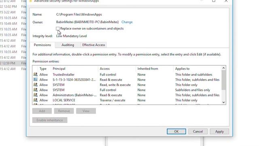Maximize the Advanced Security Settings dialog

(x=214, y=1)
